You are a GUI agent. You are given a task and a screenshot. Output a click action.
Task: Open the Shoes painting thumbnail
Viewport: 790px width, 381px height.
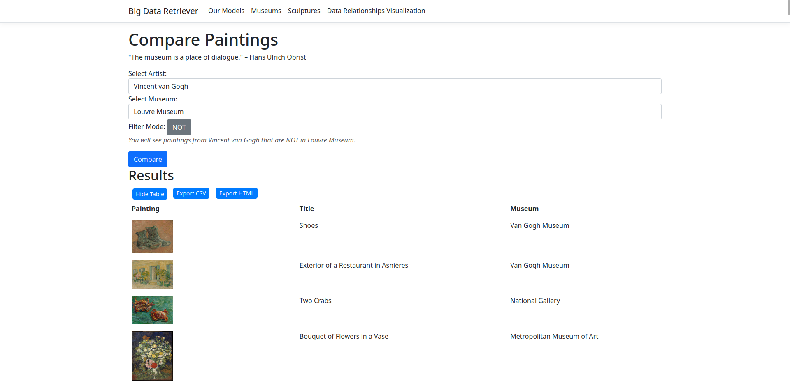coord(152,237)
